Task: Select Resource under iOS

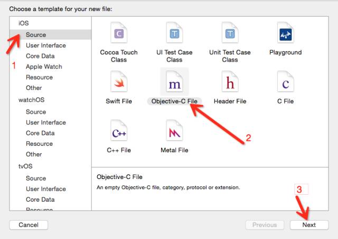Action: pyautogui.click(x=39, y=77)
